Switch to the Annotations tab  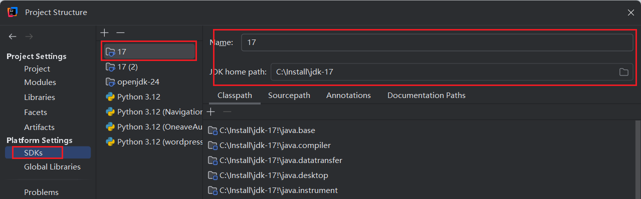[x=348, y=95]
